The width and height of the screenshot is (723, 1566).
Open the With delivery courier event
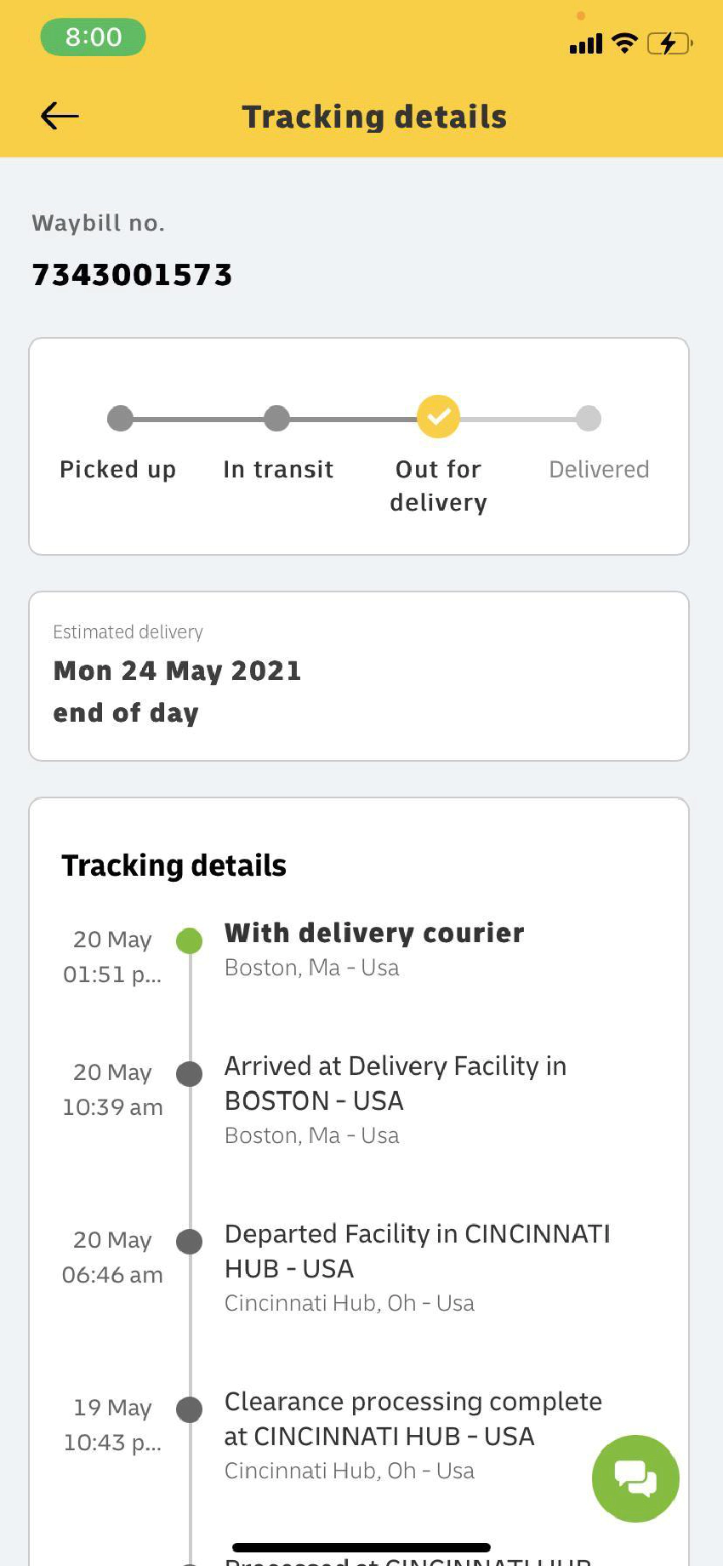[x=374, y=934]
